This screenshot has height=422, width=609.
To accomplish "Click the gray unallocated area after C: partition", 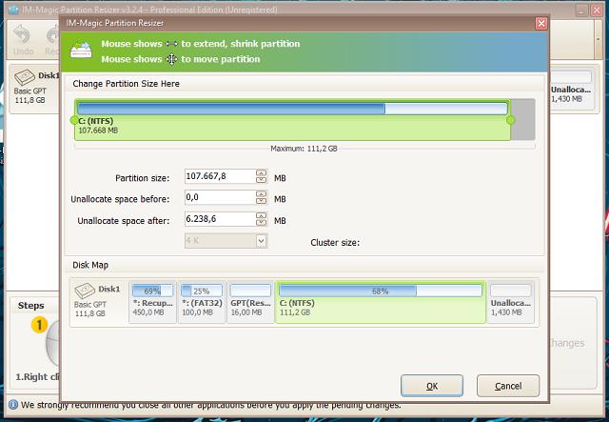I will pos(523,120).
